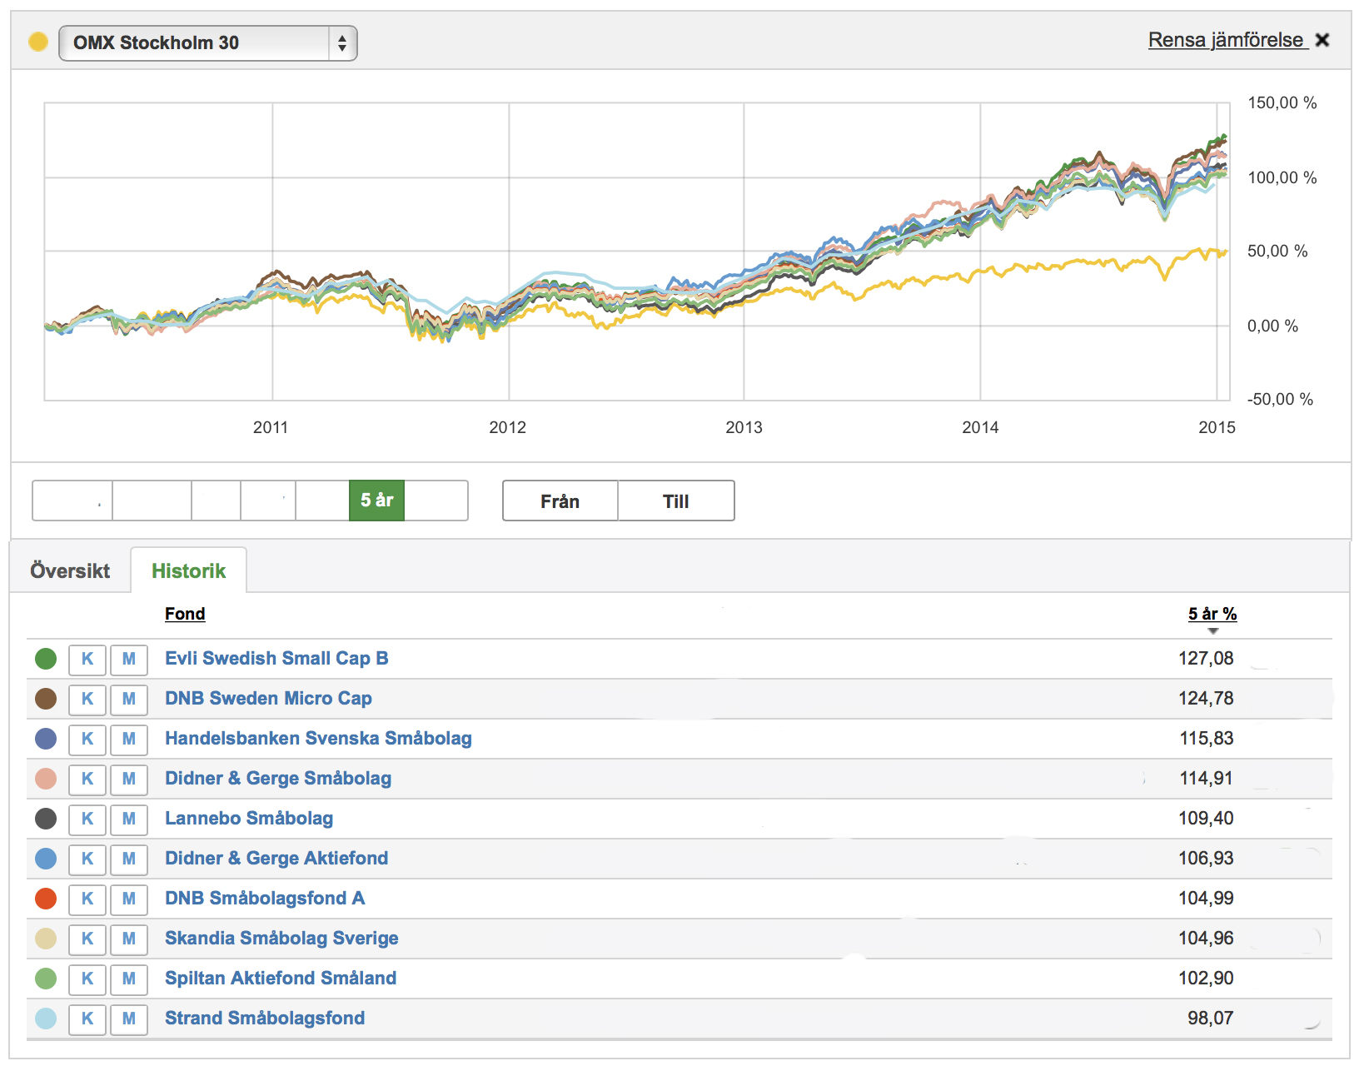This screenshot has height=1071, width=1364.
Task: Click the green color dot for Evli fund
Action: pyautogui.click(x=46, y=659)
